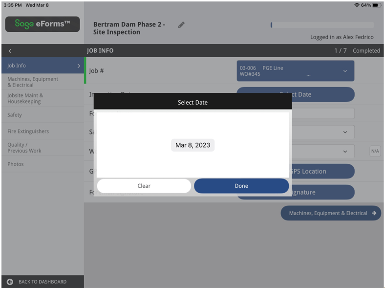Viewport: 385px width, 288px height.
Task: Expand the dropdown chevron below Foreman field
Action: (345, 132)
